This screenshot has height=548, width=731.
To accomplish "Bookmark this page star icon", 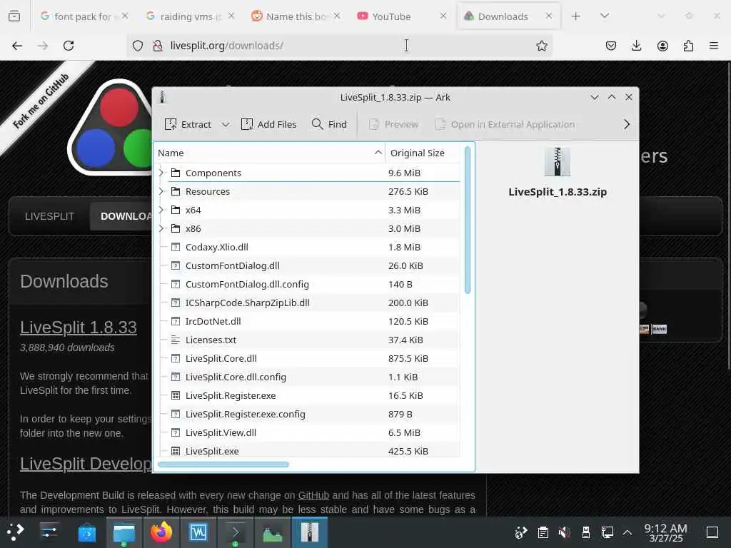I will pos(541,46).
